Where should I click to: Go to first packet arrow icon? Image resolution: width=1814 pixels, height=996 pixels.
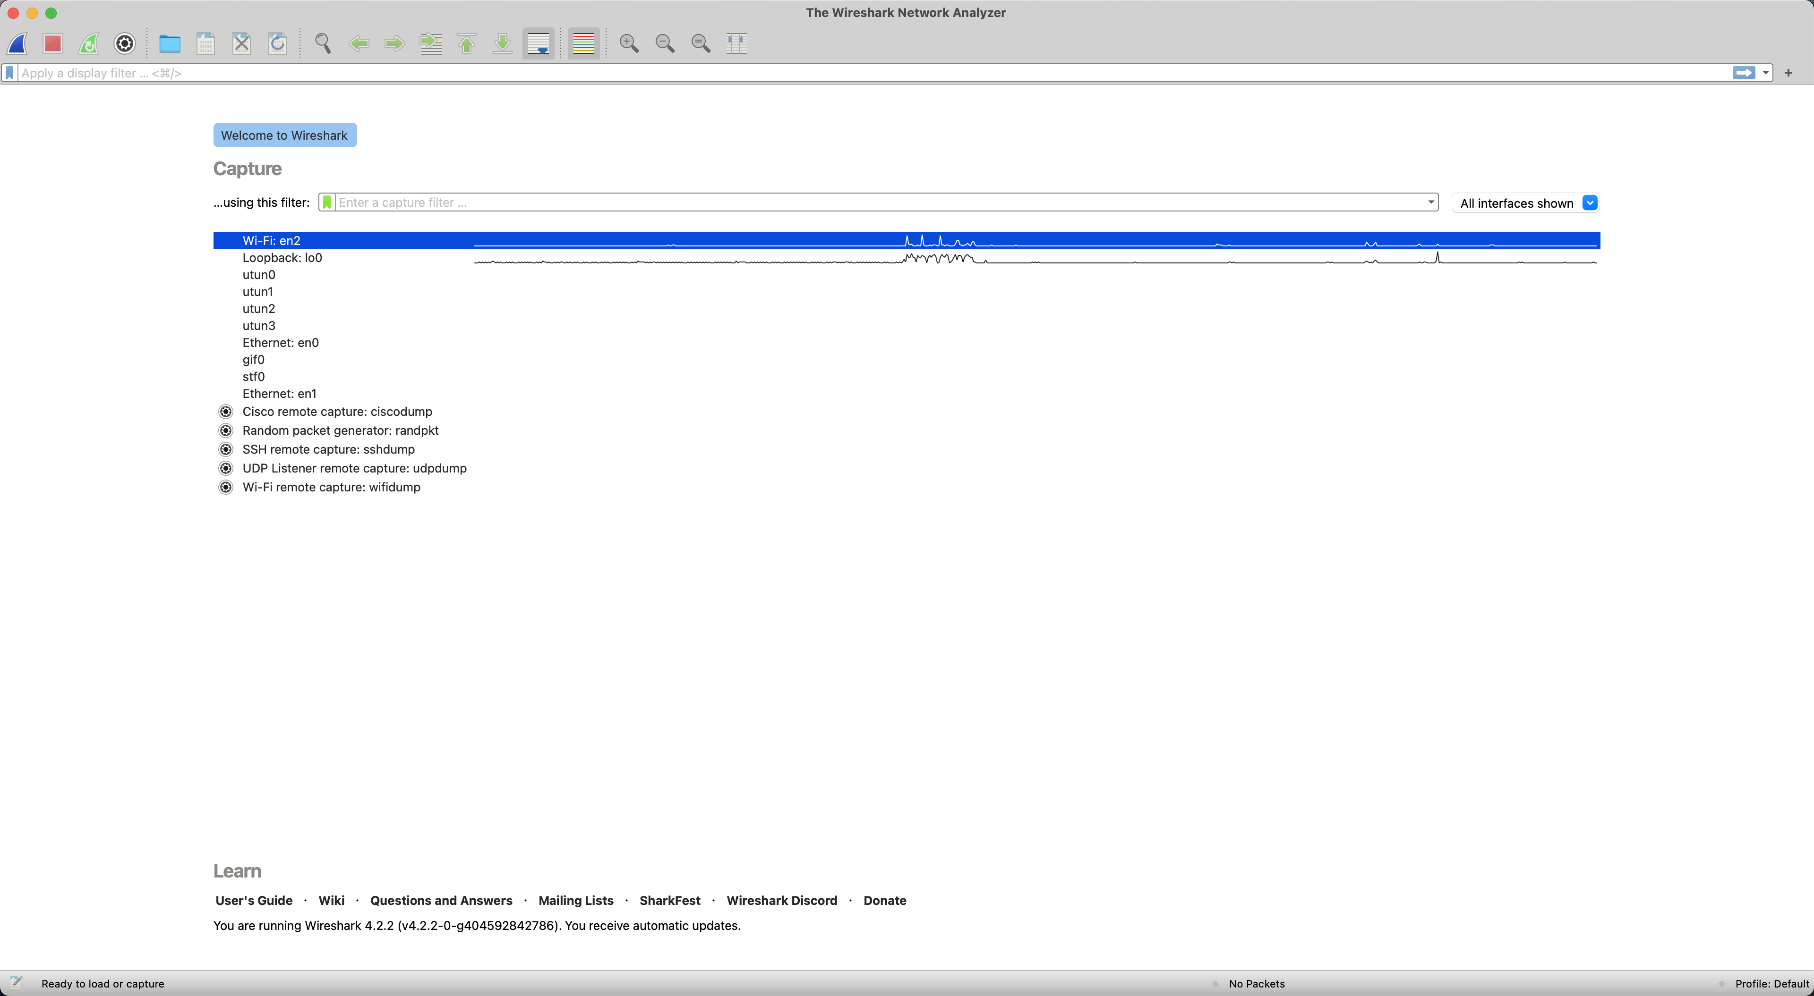click(467, 43)
